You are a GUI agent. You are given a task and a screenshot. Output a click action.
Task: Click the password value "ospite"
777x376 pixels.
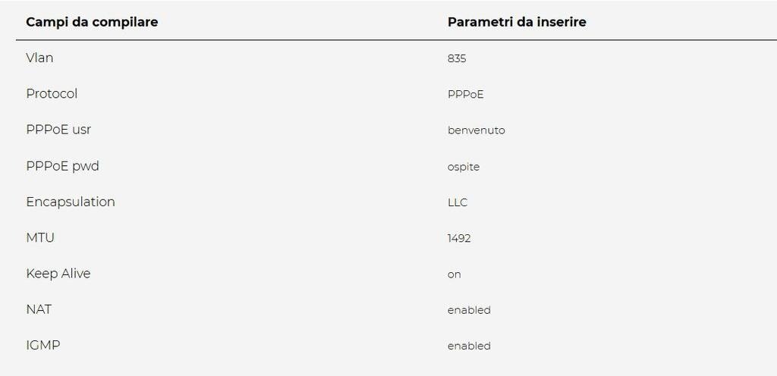[463, 167]
